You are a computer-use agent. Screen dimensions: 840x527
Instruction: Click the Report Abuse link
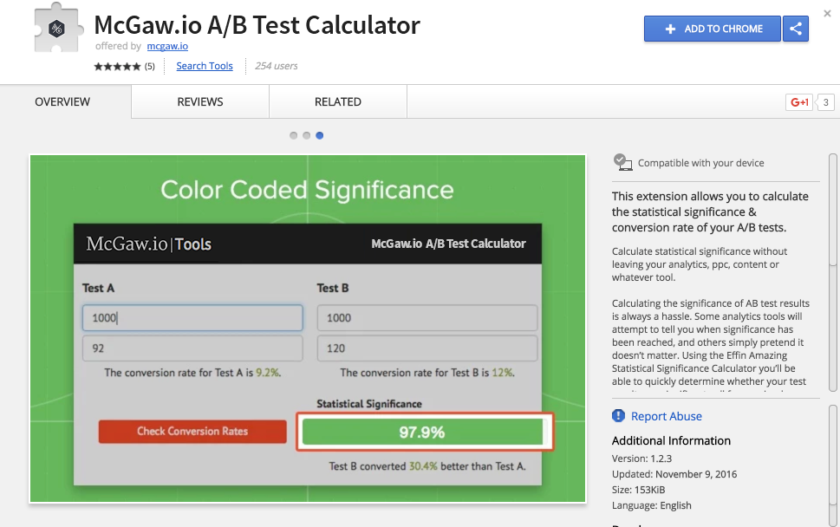666,416
